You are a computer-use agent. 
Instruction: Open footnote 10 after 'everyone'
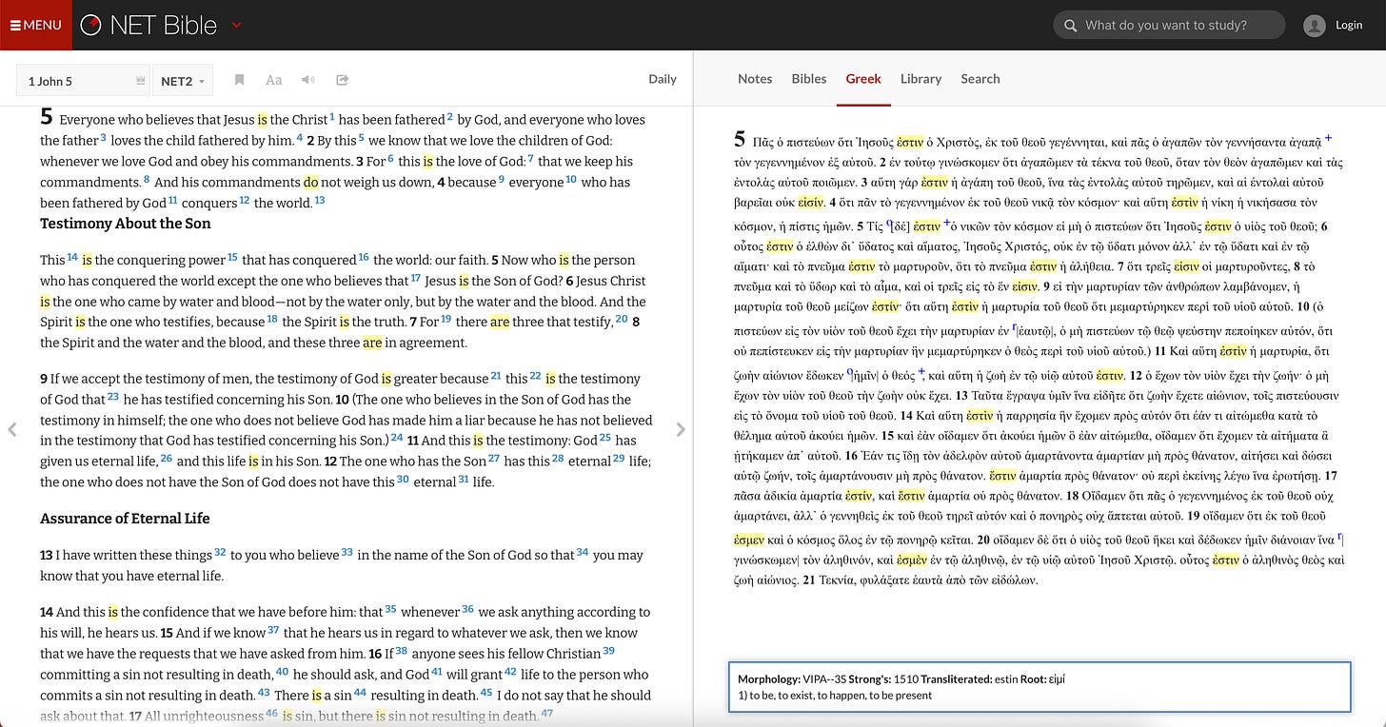pyautogui.click(x=571, y=179)
